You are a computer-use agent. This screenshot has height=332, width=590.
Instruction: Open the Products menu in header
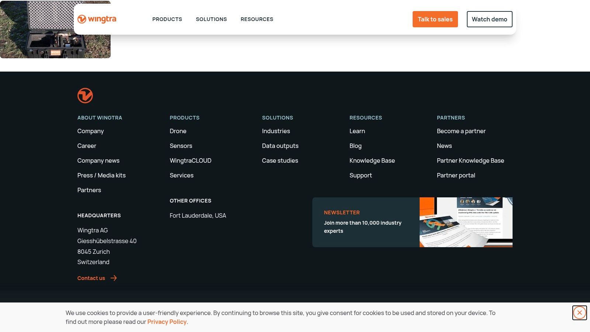coord(167,19)
